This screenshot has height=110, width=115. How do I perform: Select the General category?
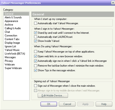click(16, 14)
